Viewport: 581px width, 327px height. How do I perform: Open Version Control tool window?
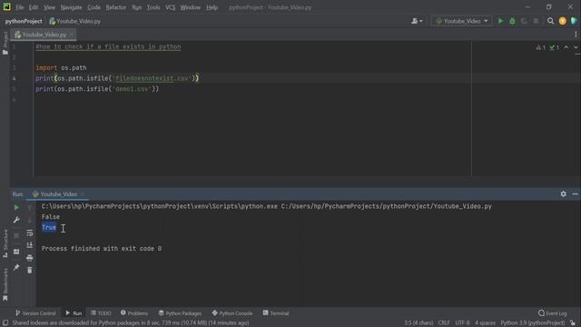(35, 313)
